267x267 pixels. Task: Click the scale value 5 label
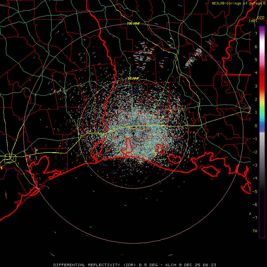tap(256, 60)
